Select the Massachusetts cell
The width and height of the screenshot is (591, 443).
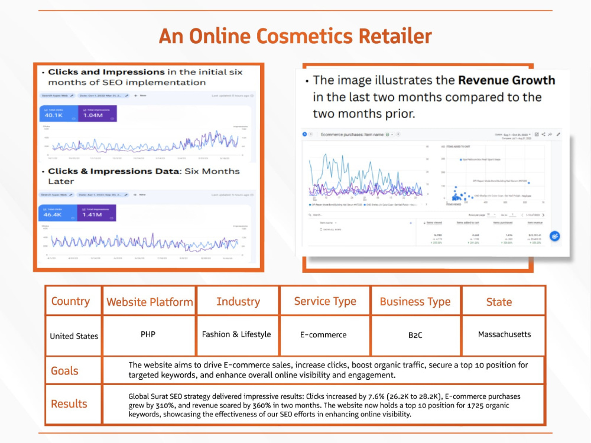tap(504, 334)
